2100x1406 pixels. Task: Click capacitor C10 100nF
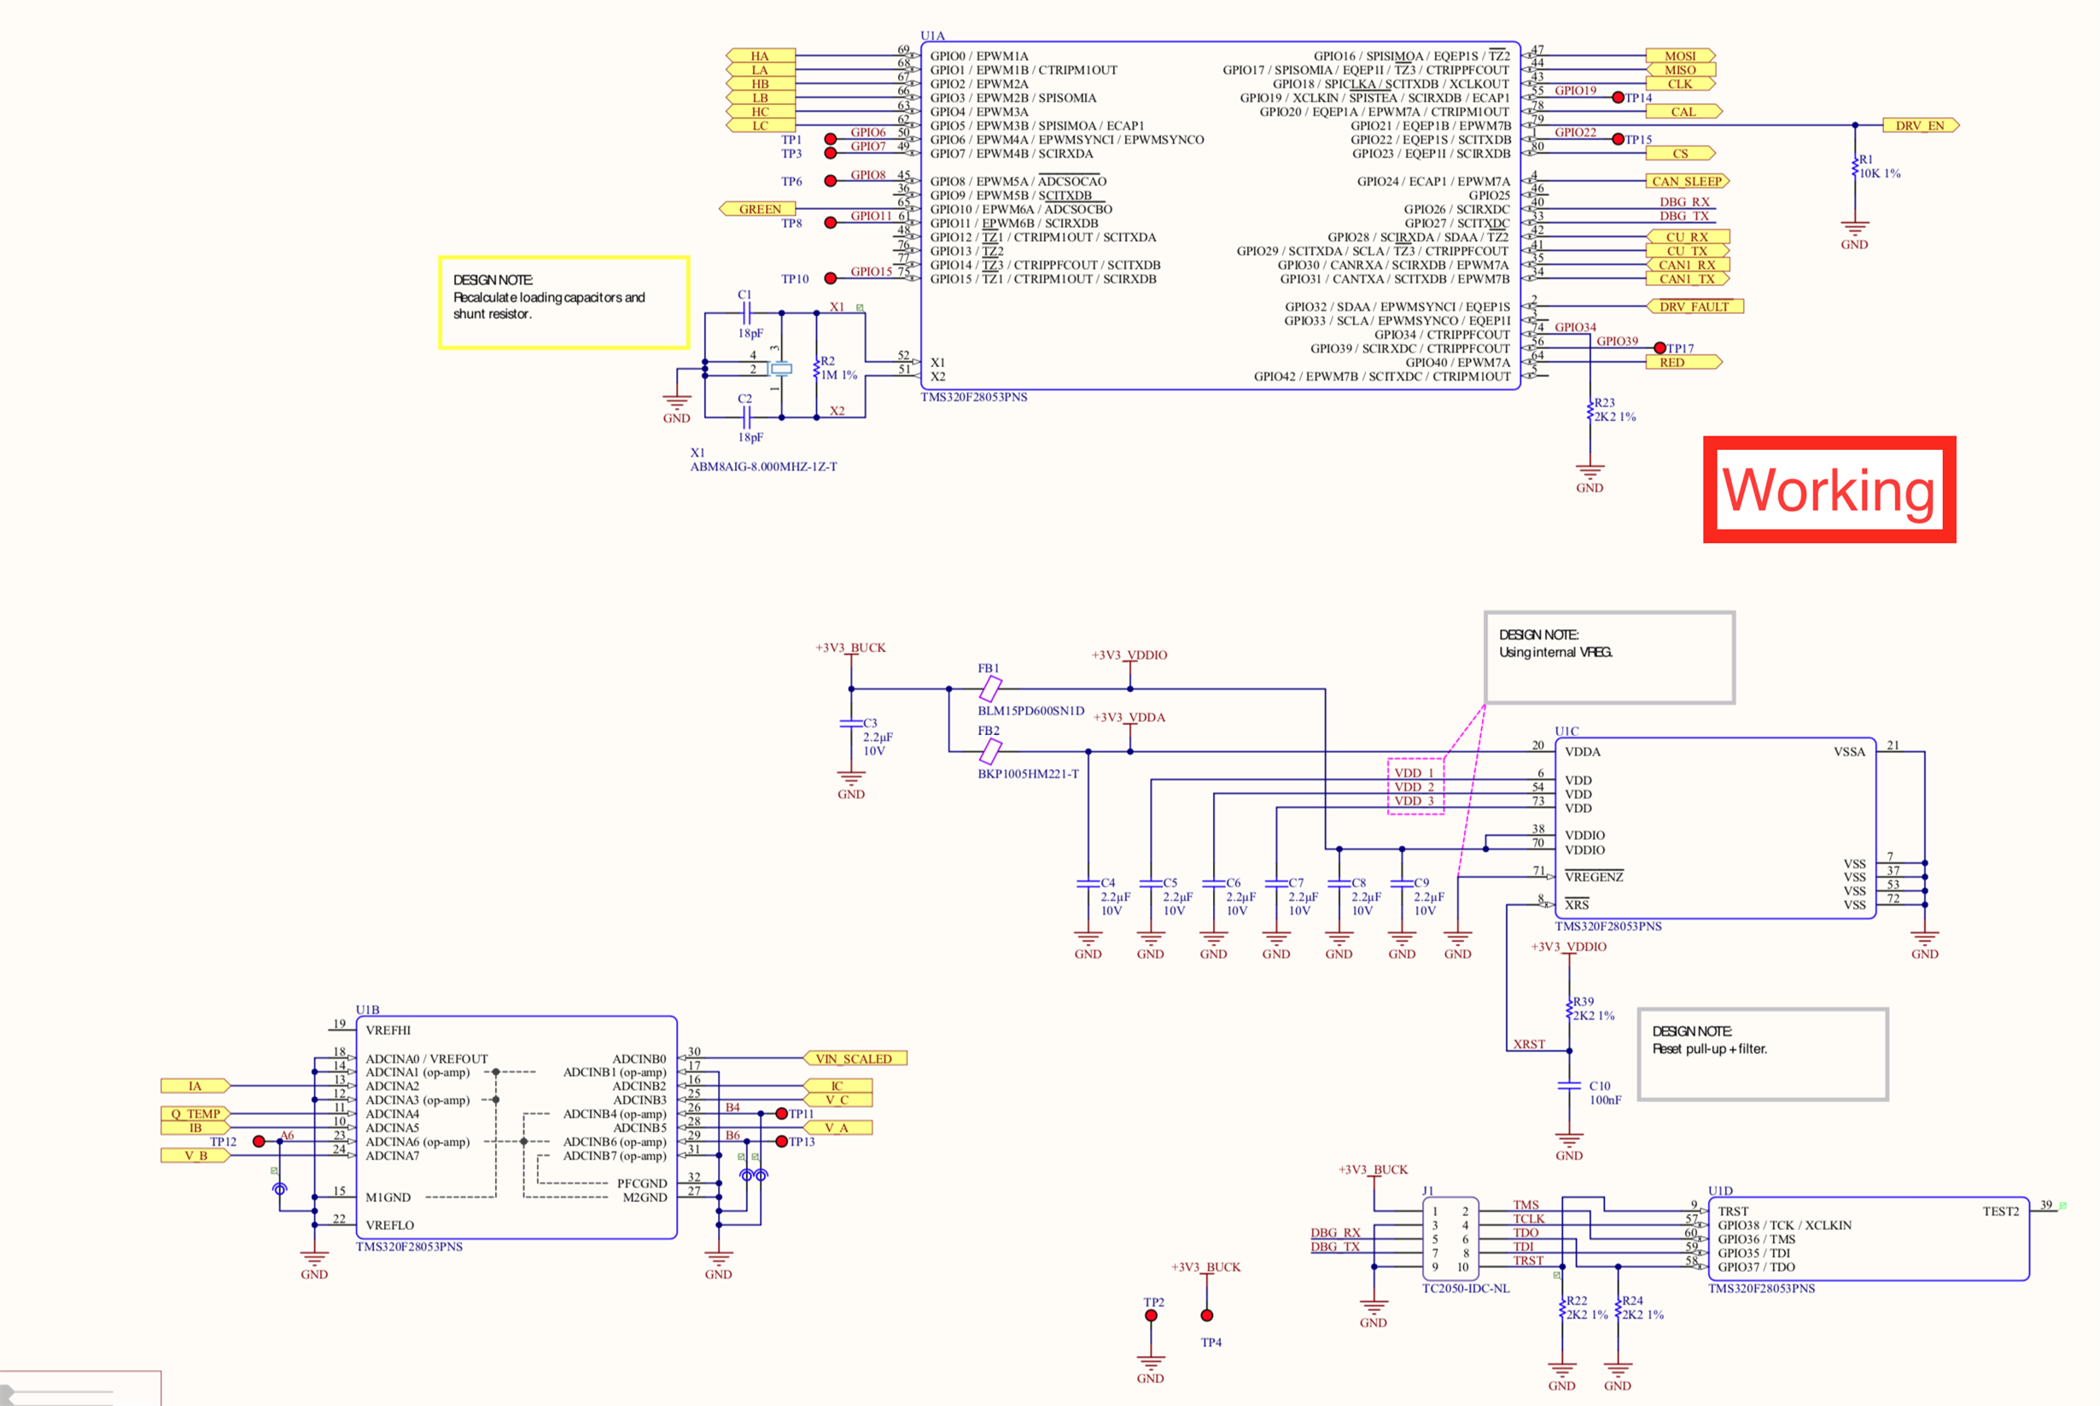pos(1569,1086)
